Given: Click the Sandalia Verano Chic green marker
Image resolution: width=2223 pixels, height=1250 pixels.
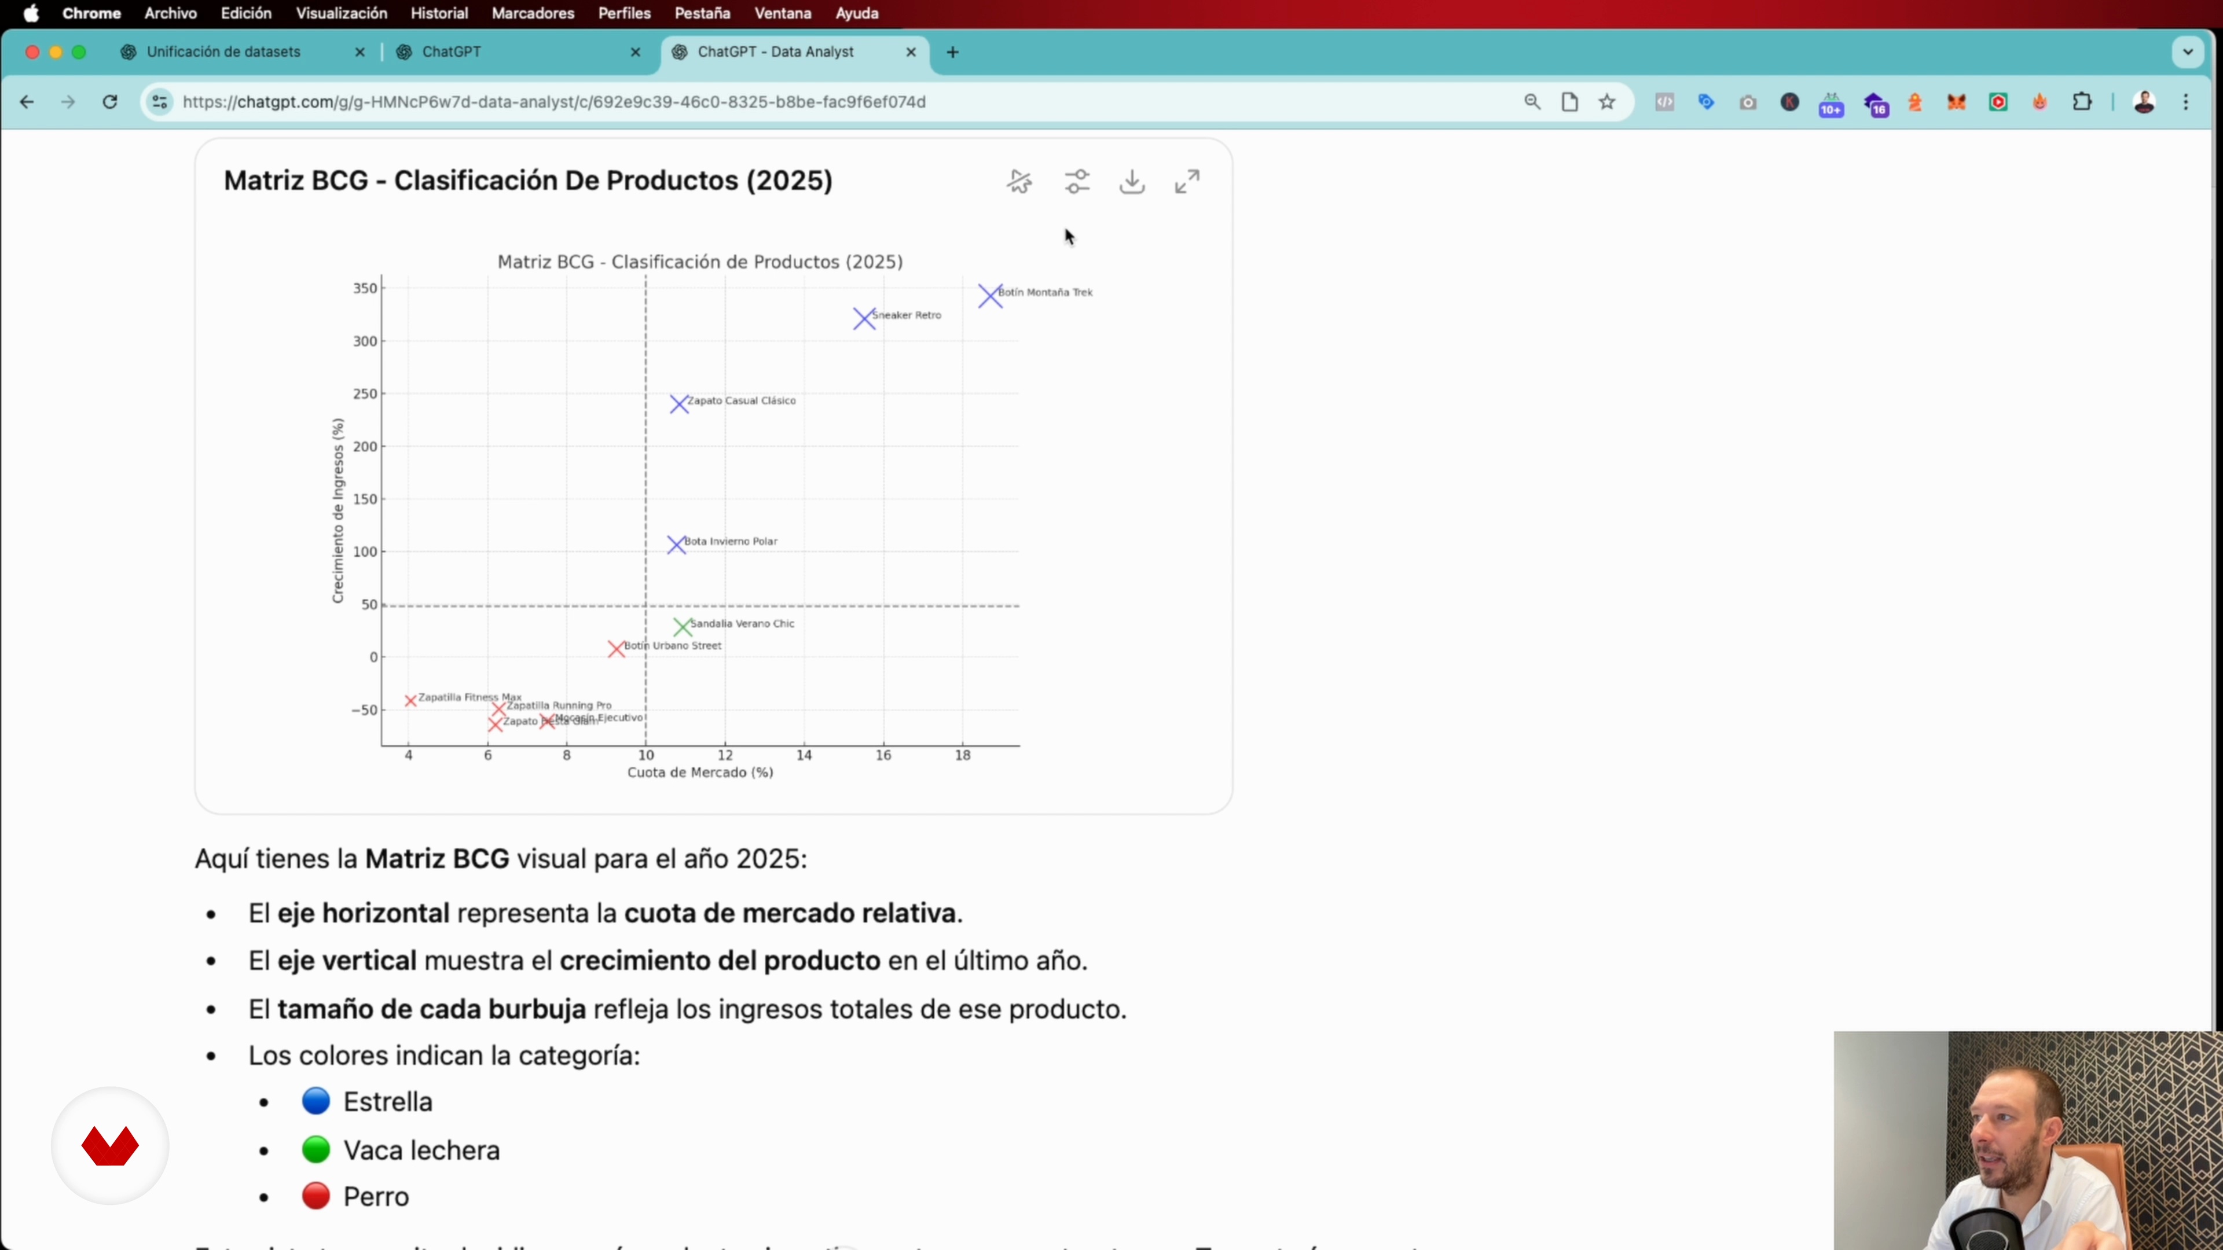Looking at the screenshot, I should [683, 627].
